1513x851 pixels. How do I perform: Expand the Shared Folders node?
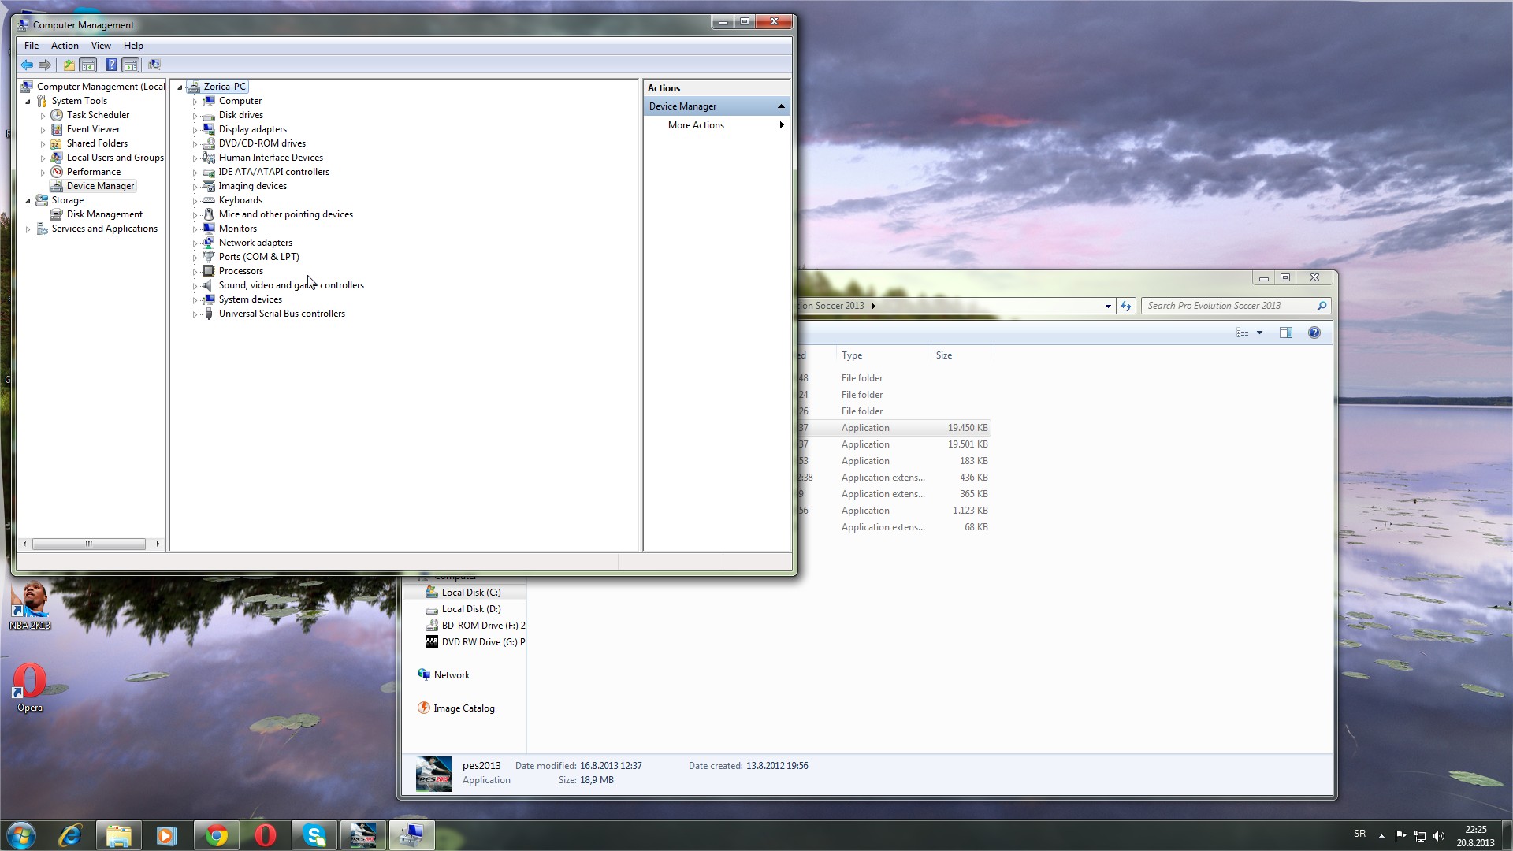click(43, 144)
